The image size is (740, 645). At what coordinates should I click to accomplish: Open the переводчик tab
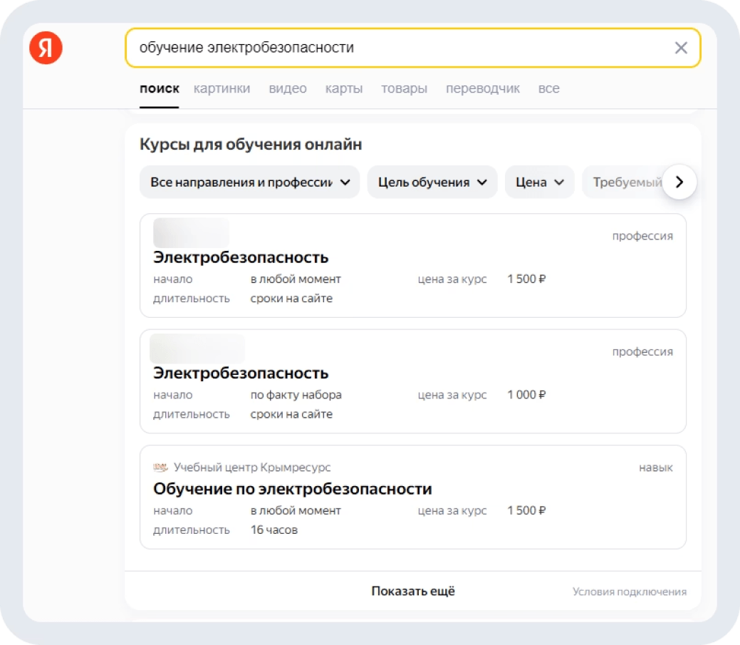coord(483,88)
